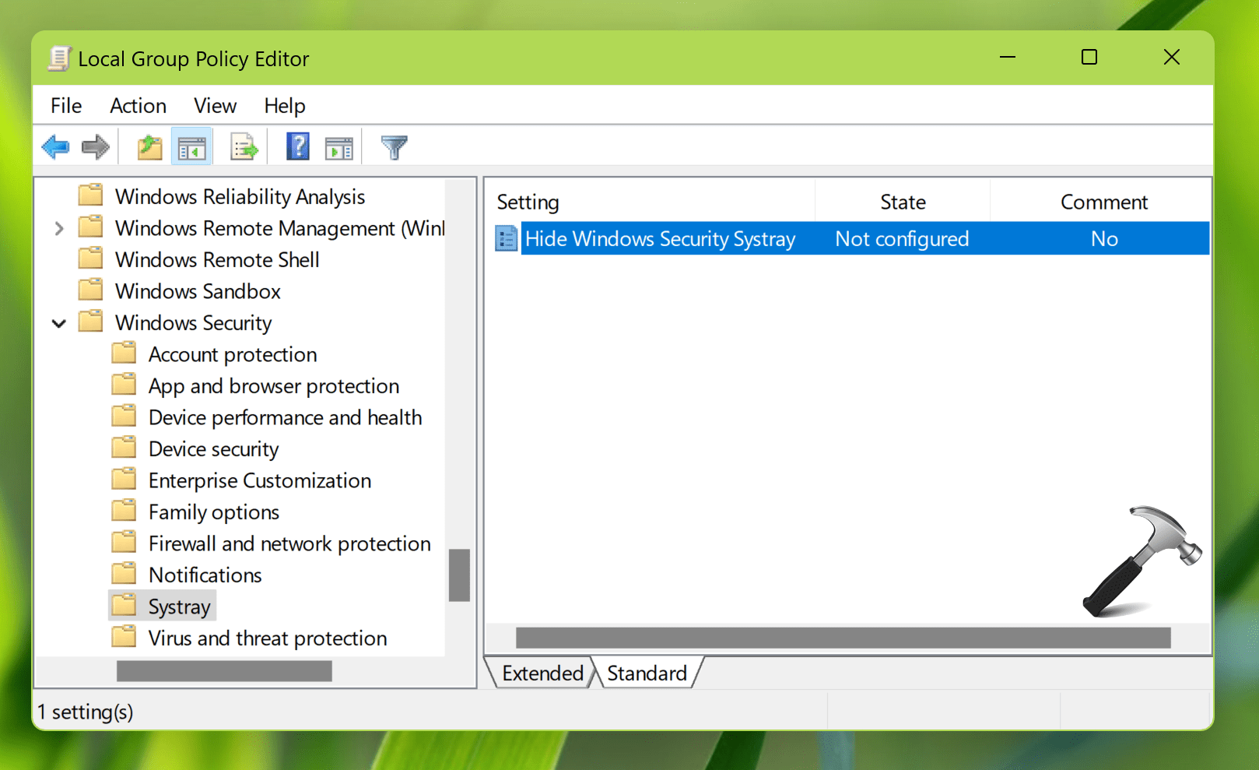Image resolution: width=1259 pixels, height=770 pixels.
Task: Toggle the console tree pane icon
Action: coord(191,146)
